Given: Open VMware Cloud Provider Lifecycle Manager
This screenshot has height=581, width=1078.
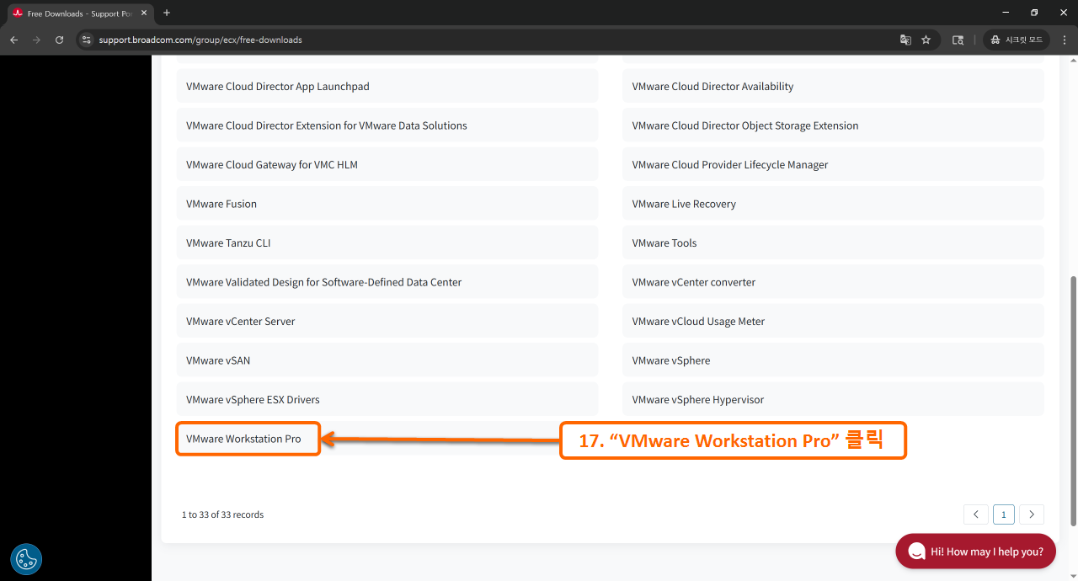Looking at the screenshot, I should click(x=833, y=164).
